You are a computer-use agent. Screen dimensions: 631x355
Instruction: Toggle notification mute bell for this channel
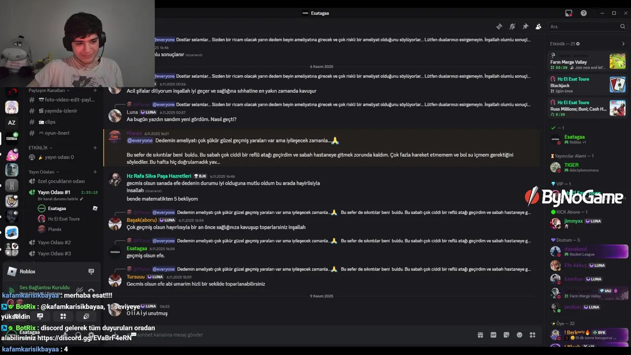point(512,27)
